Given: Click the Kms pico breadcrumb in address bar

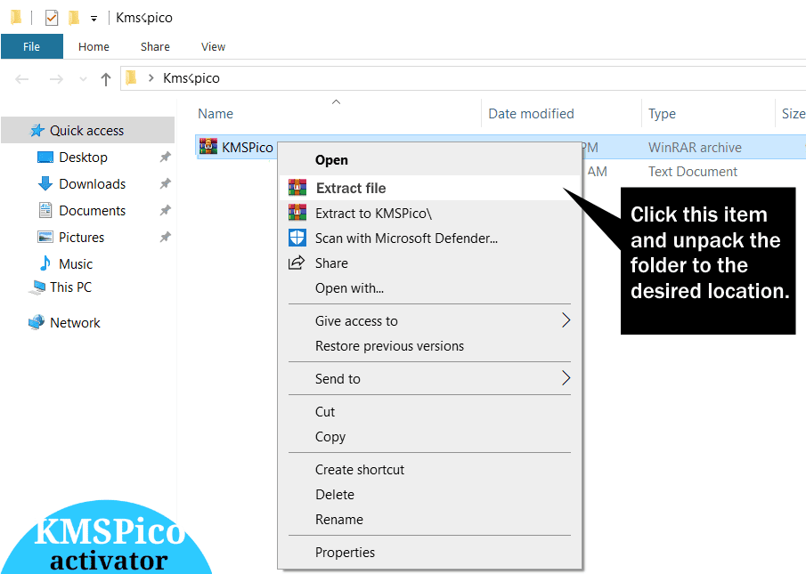Looking at the screenshot, I should tap(191, 78).
